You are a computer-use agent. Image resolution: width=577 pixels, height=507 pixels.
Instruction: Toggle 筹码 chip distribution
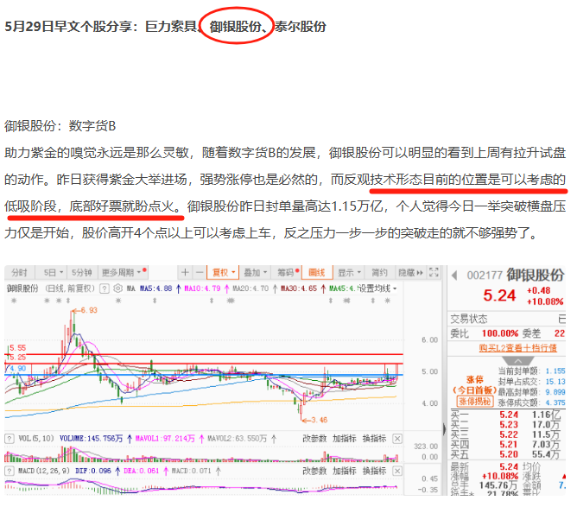click(x=287, y=273)
